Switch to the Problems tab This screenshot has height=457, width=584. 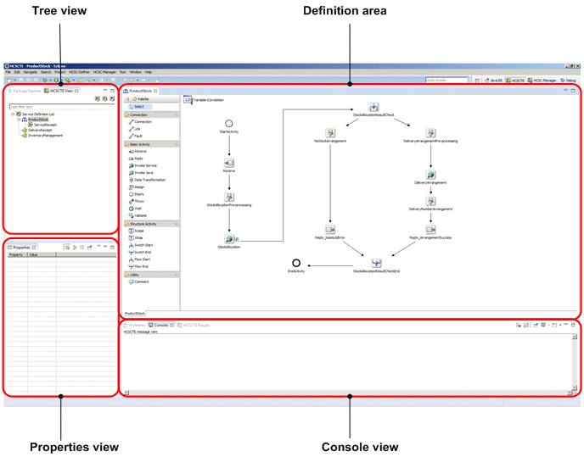click(134, 325)
